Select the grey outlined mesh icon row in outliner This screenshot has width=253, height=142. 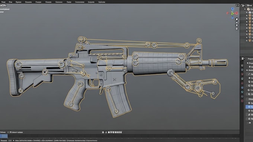[x=250, y=37]
